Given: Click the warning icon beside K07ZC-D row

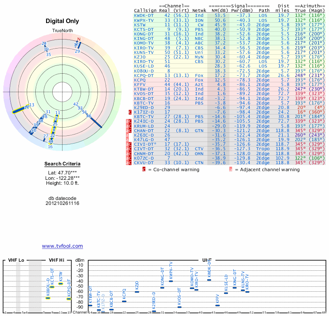Looking at the screenshot, I should point(130,158).
